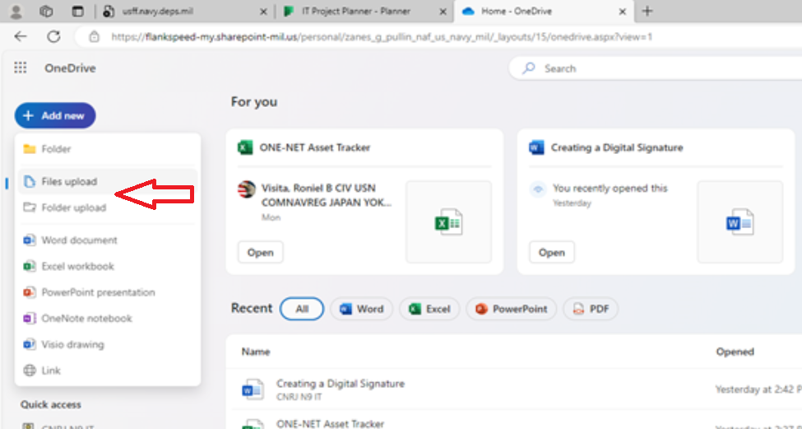
Task: Create a new OneNote notebook
Action: (108, 319)
